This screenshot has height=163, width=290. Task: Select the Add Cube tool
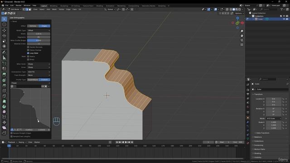click(x=4, y=63)
